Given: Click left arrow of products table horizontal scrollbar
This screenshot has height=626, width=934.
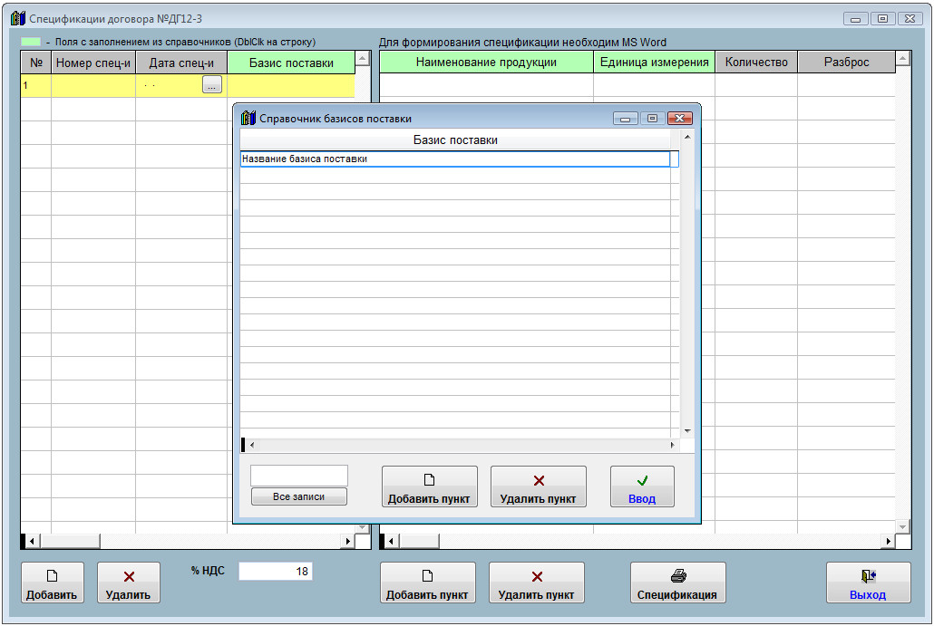Looking at the screenshot, I should pos(392,541).
